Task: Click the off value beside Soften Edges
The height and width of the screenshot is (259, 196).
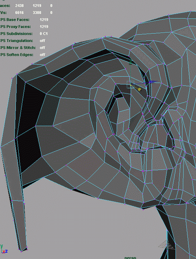Action: point(42,55)
